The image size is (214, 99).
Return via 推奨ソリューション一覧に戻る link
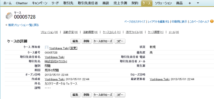(x=24, y=25)
